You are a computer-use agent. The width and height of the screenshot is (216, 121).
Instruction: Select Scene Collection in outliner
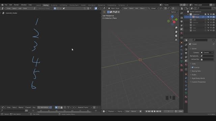coord(195,12)
